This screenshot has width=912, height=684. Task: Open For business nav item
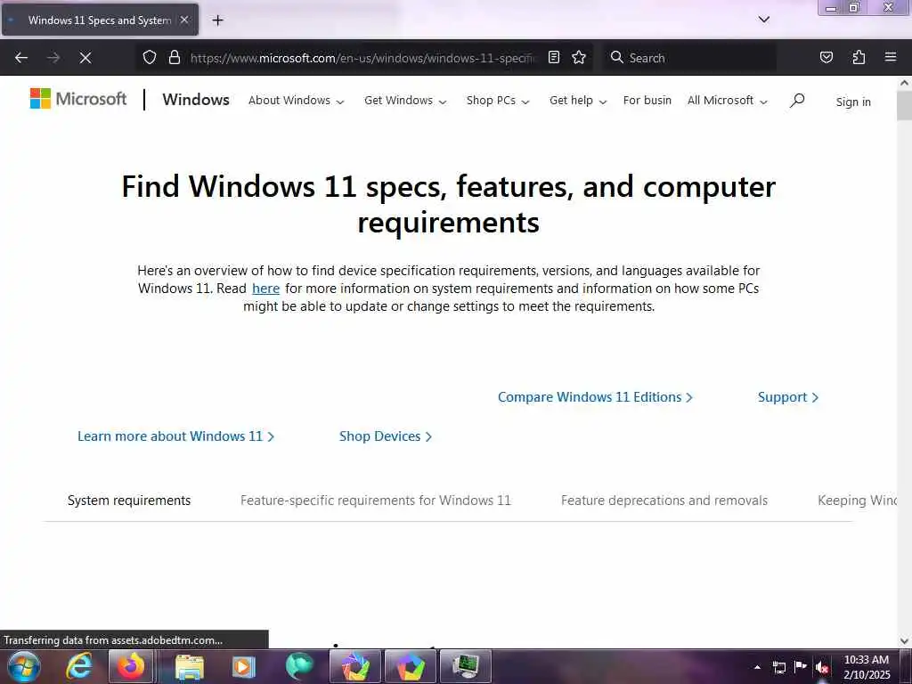pos(647,101)
